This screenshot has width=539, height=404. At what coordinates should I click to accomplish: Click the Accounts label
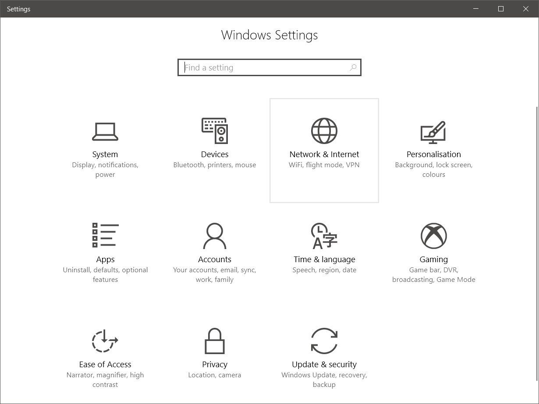[x=215, y=260]
